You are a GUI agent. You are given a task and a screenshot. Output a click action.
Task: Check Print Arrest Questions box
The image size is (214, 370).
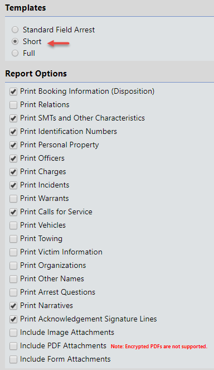point(13,292)
